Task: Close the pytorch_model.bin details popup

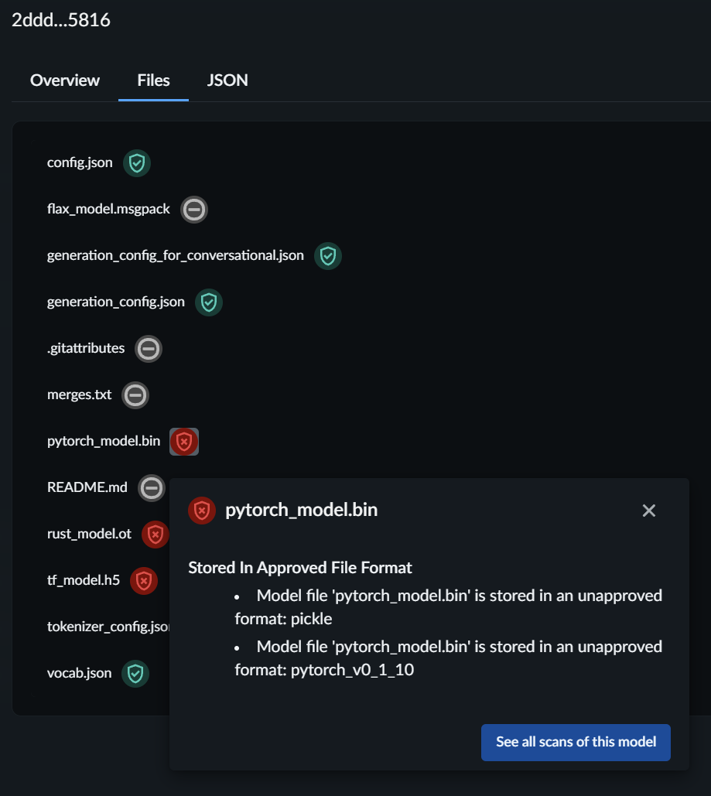Action: [x=648, y=511]
